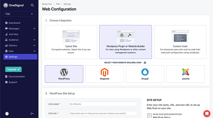Image resolution: width=213 pixels, height=118 pixels.
Task: Select the Joomla CMS option
Action: click(x=185, y=74)
